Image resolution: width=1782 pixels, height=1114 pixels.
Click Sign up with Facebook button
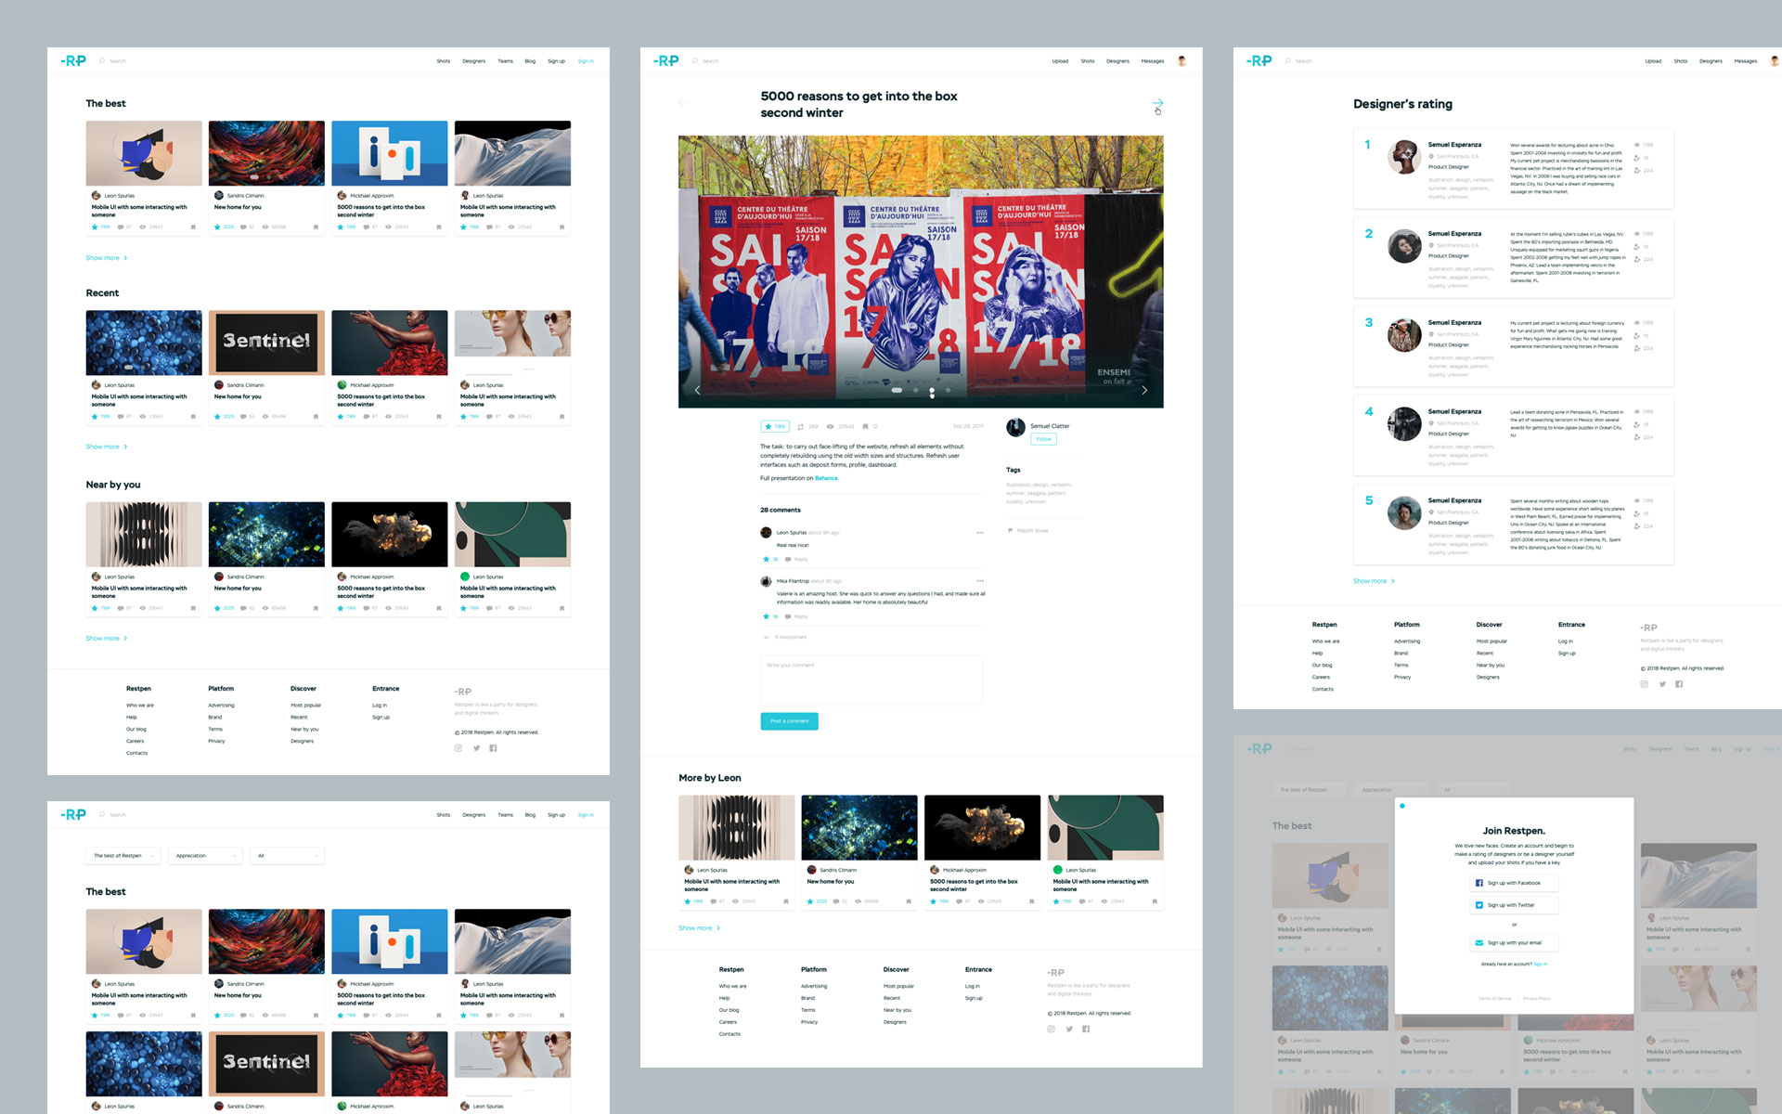click(x=1513, y=883)
